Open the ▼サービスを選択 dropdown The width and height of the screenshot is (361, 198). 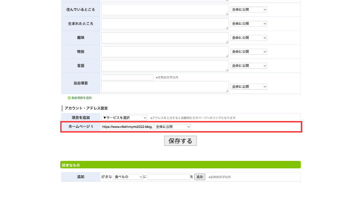point(124,118)
